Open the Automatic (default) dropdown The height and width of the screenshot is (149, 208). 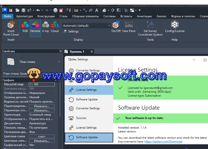coord(86,26)
